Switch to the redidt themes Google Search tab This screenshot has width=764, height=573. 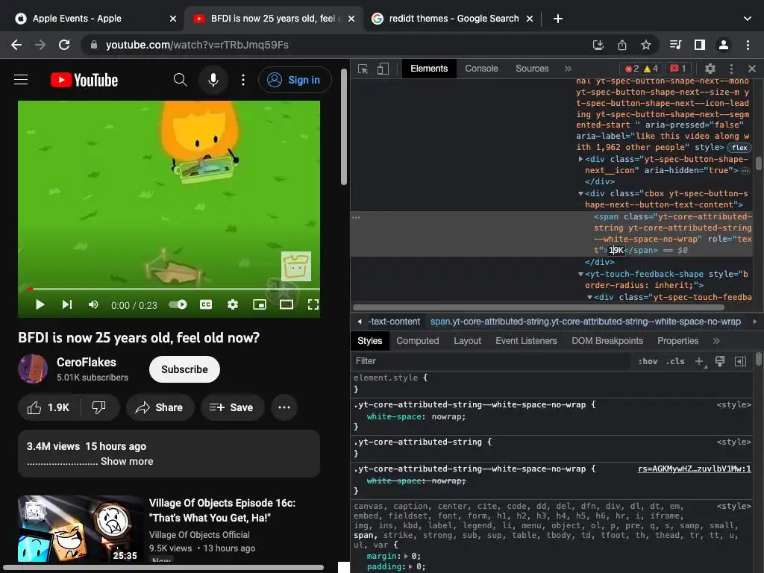click(x=454, y=19)
